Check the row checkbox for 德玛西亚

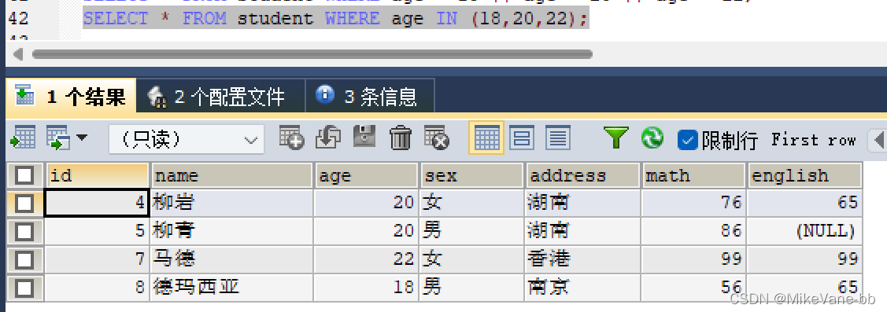point(24,288)
